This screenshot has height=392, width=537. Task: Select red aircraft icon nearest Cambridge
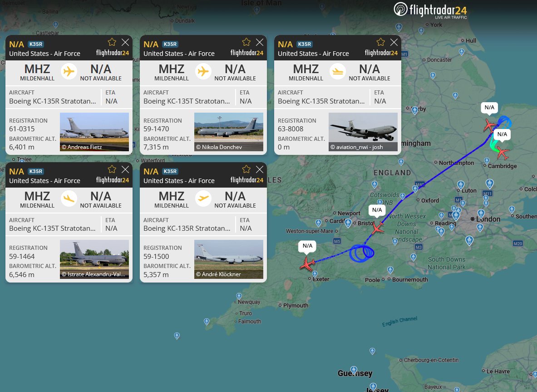503,153
